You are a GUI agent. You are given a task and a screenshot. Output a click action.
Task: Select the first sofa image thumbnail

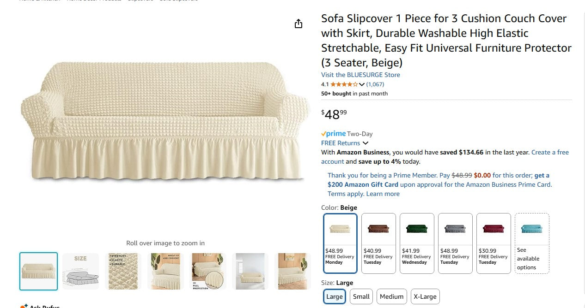38,271
